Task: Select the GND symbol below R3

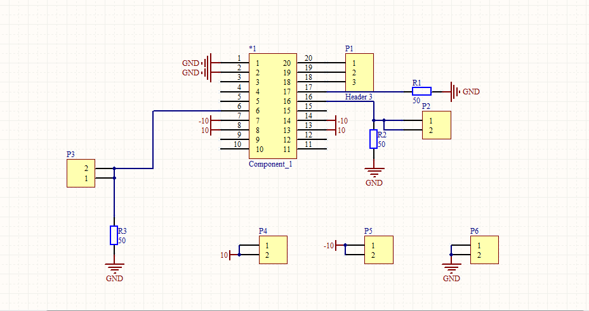Action: click(x=114, y=272)
